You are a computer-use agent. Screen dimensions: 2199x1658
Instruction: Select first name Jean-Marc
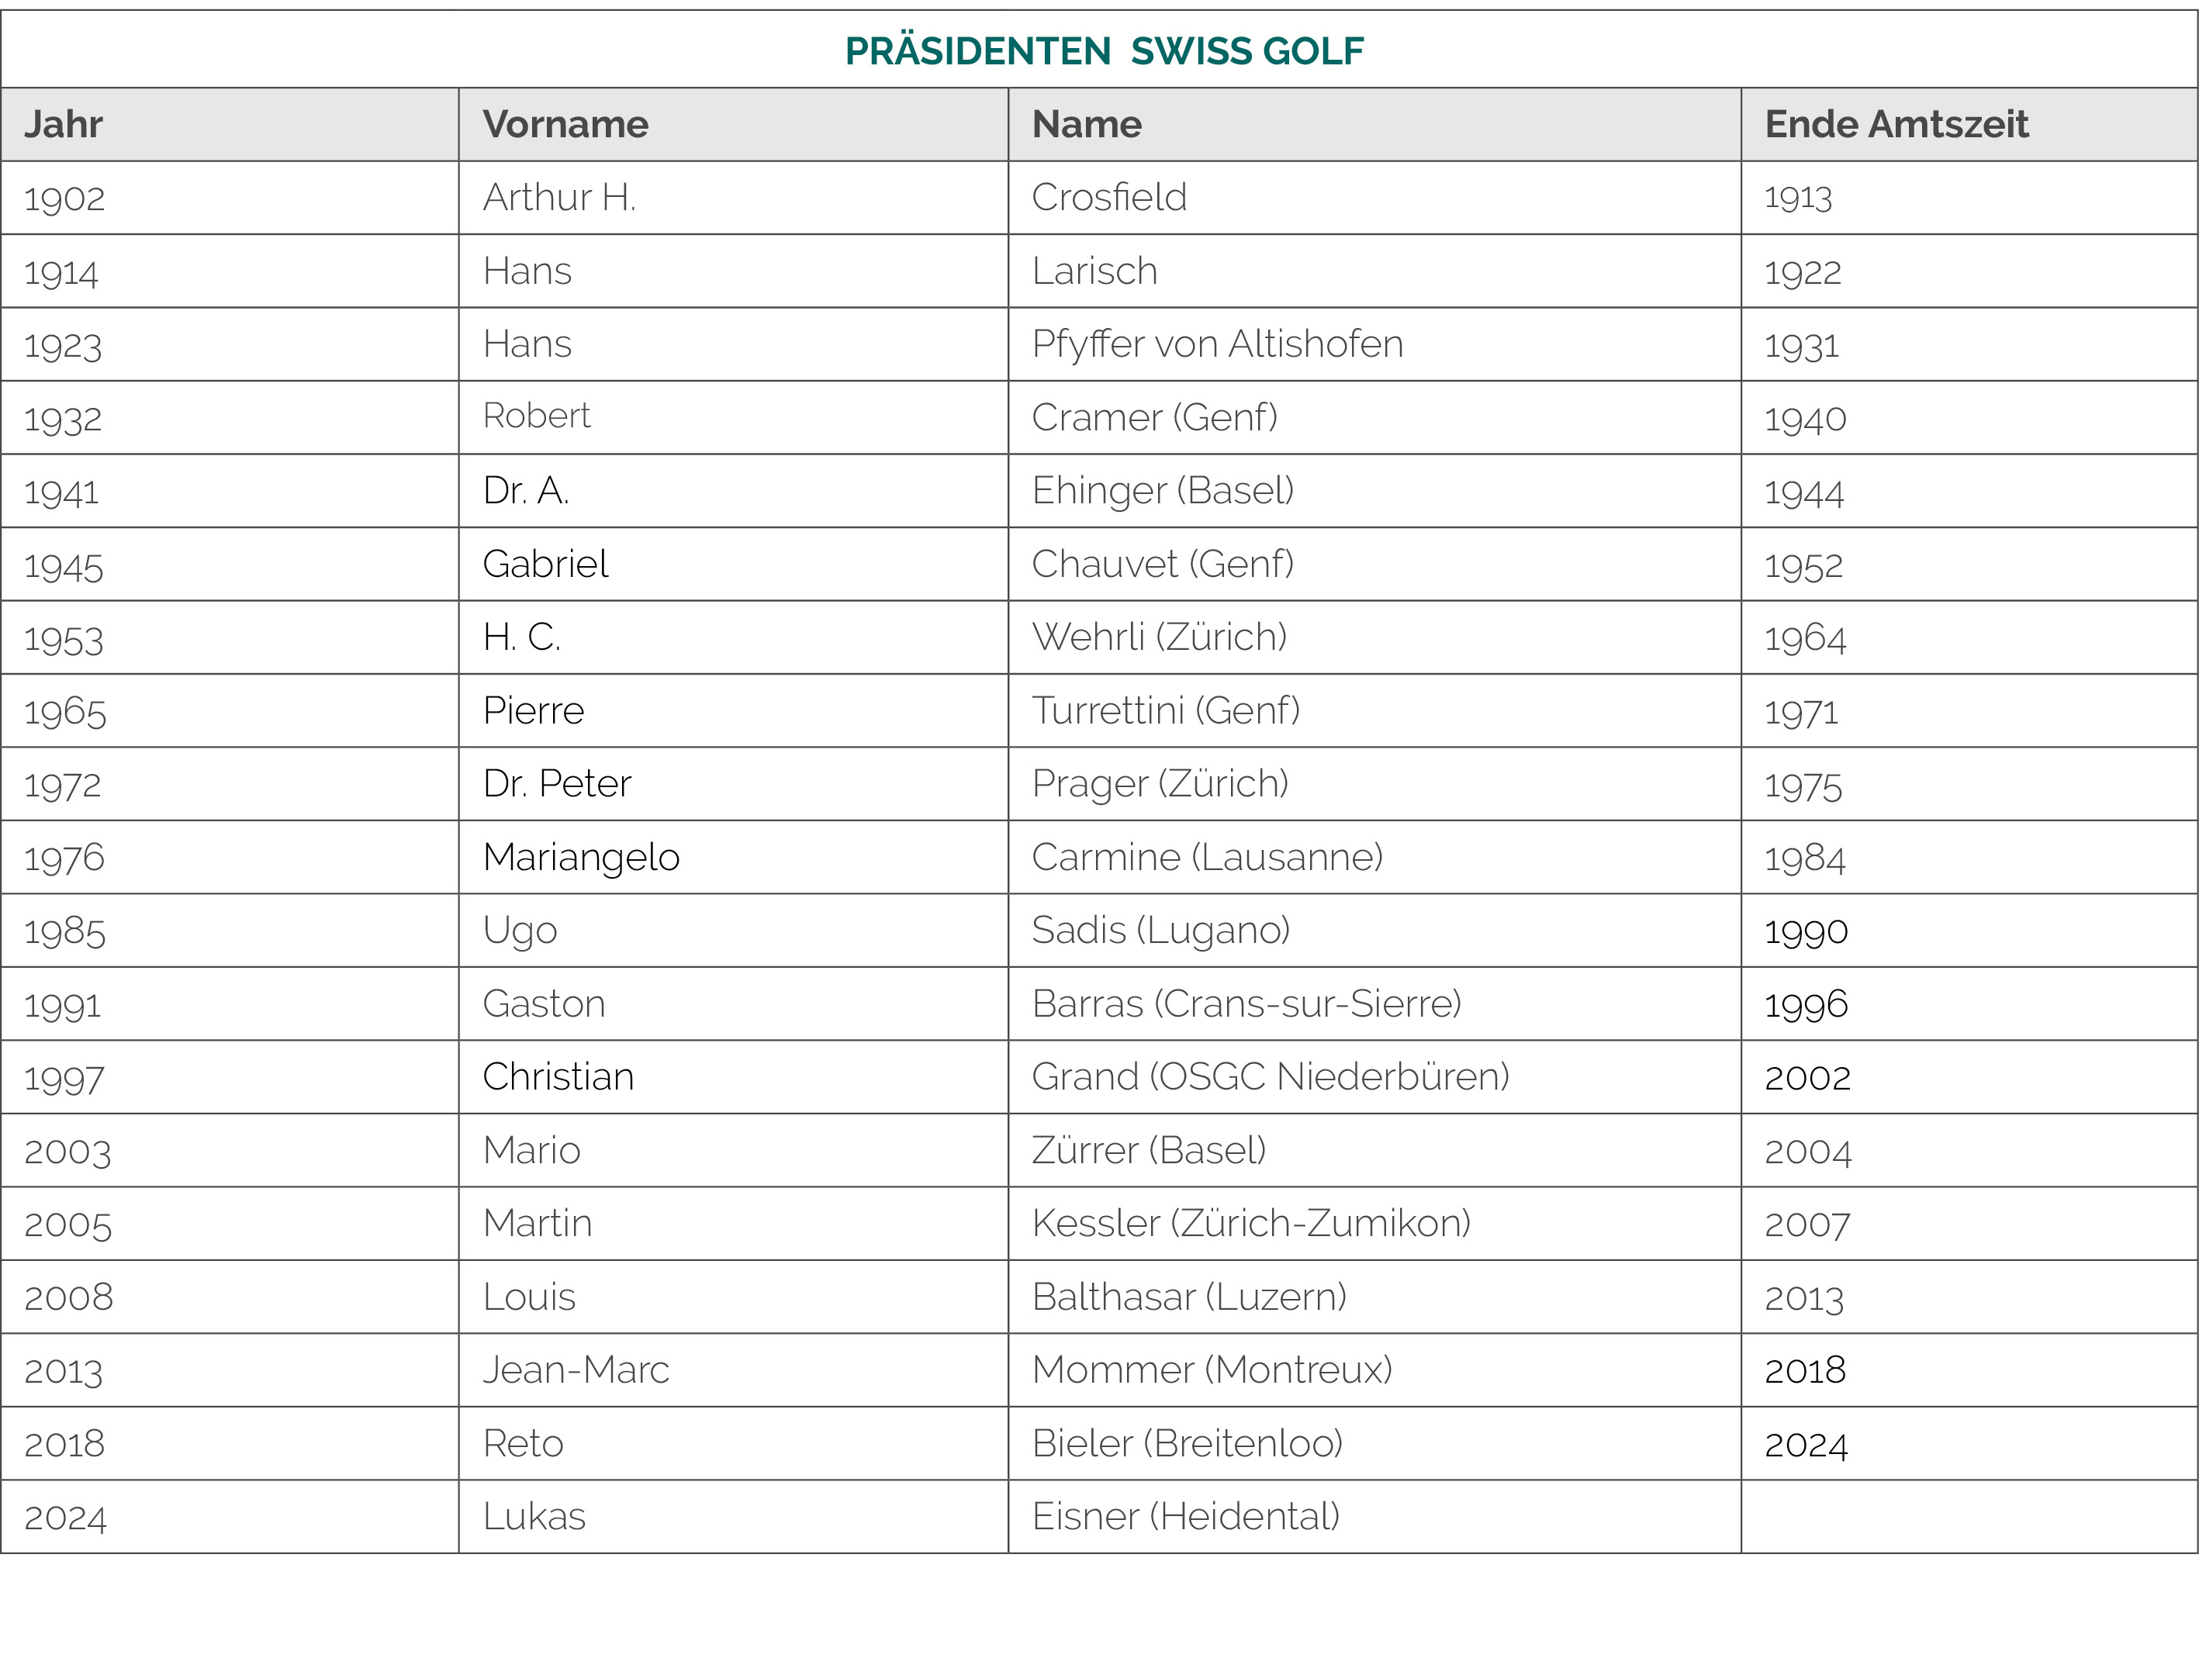tap(576, 1370)
